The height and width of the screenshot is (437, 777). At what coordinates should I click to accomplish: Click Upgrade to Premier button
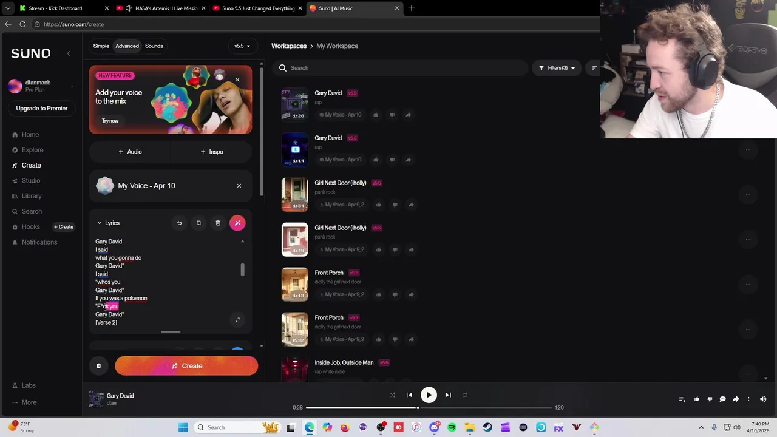tap(42, 109)
